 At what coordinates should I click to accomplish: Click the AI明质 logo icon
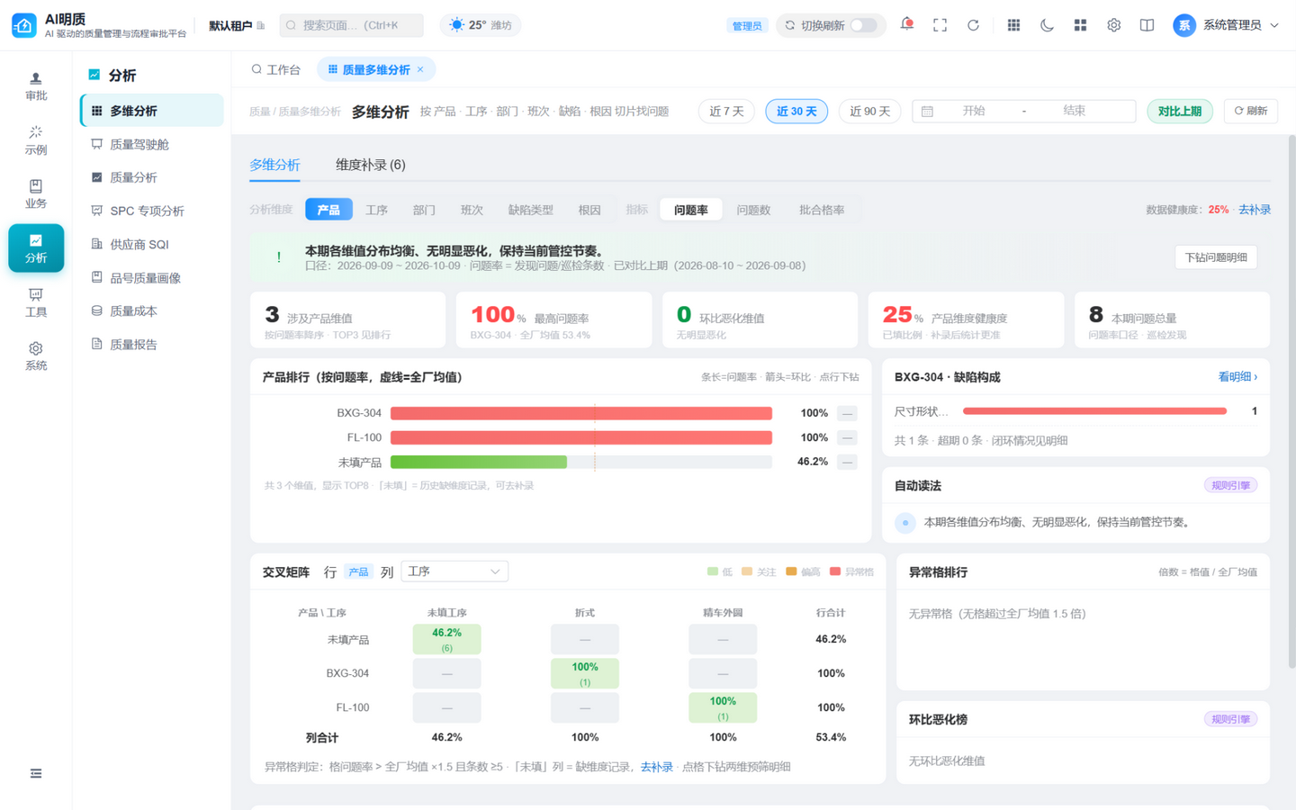(x=23, y=25)
